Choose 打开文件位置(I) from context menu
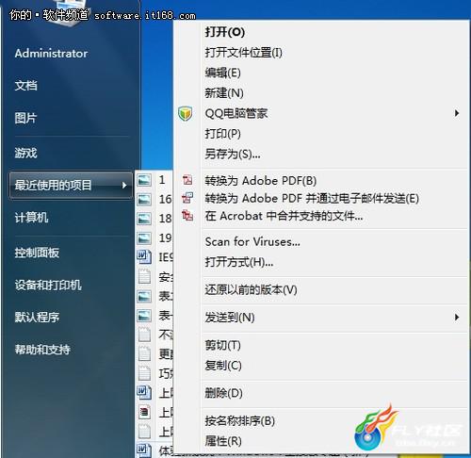The image size is (471, 458). (x=243, y=52)
